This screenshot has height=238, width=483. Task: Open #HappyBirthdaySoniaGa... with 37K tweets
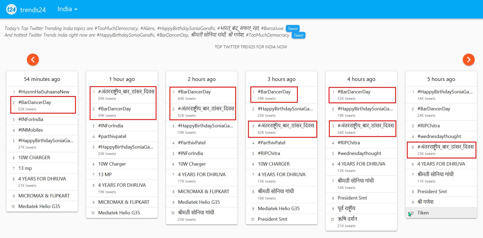click(x=46, y=141)
